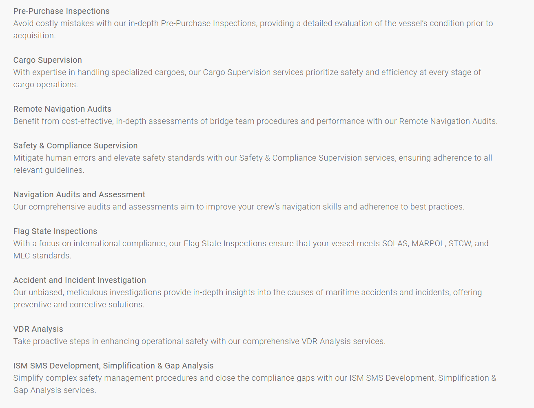The height and width of the screenshot is (408, 534).
Task: Click the paragraph starting 'With expertise in handling'
Action: (x=247, y=73)
